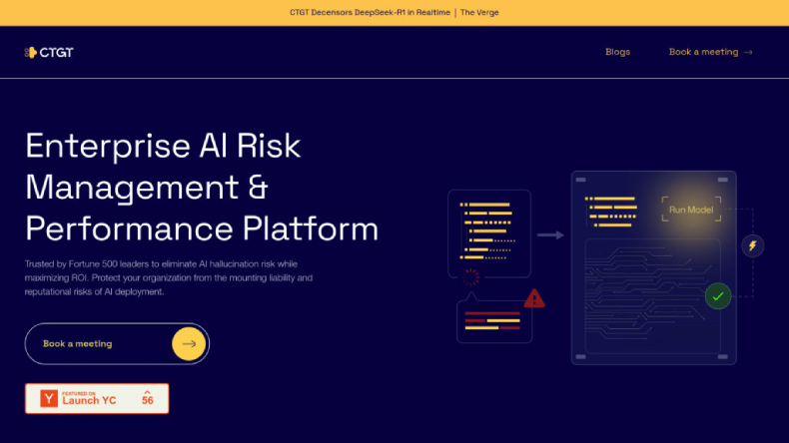789x443 pixels.
Task: Click the red dotted loading spinner
Action: tap(470, 277)
